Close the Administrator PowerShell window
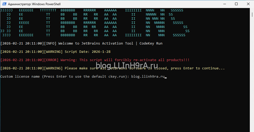Viewport: 254px width, 132px height. 248,4
